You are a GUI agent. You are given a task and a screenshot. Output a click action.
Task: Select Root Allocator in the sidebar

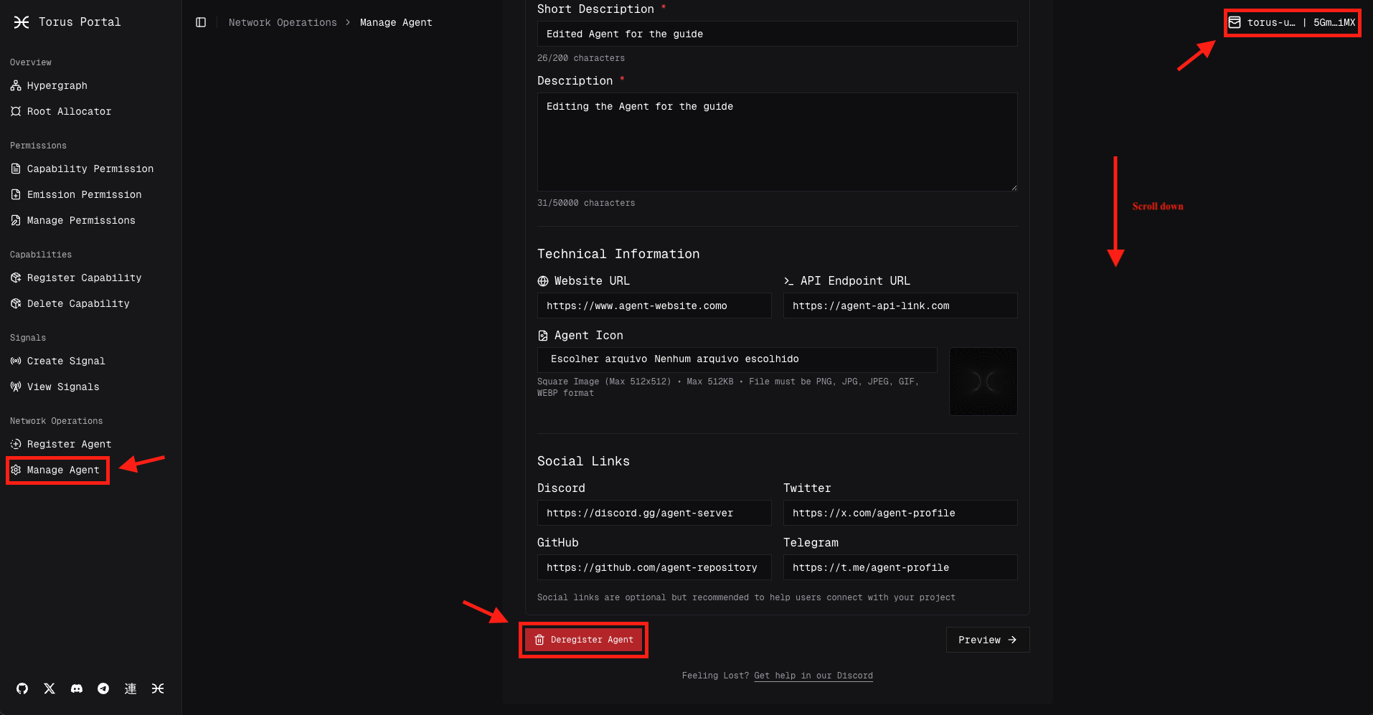click(69, 111)
